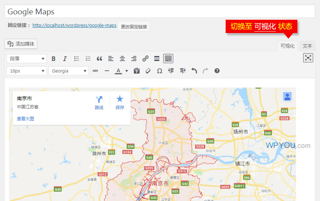Screen dimensions: 320x201
Task: Click the Google Maps title field
Action: pyautogui.click(x=160, y=11)
